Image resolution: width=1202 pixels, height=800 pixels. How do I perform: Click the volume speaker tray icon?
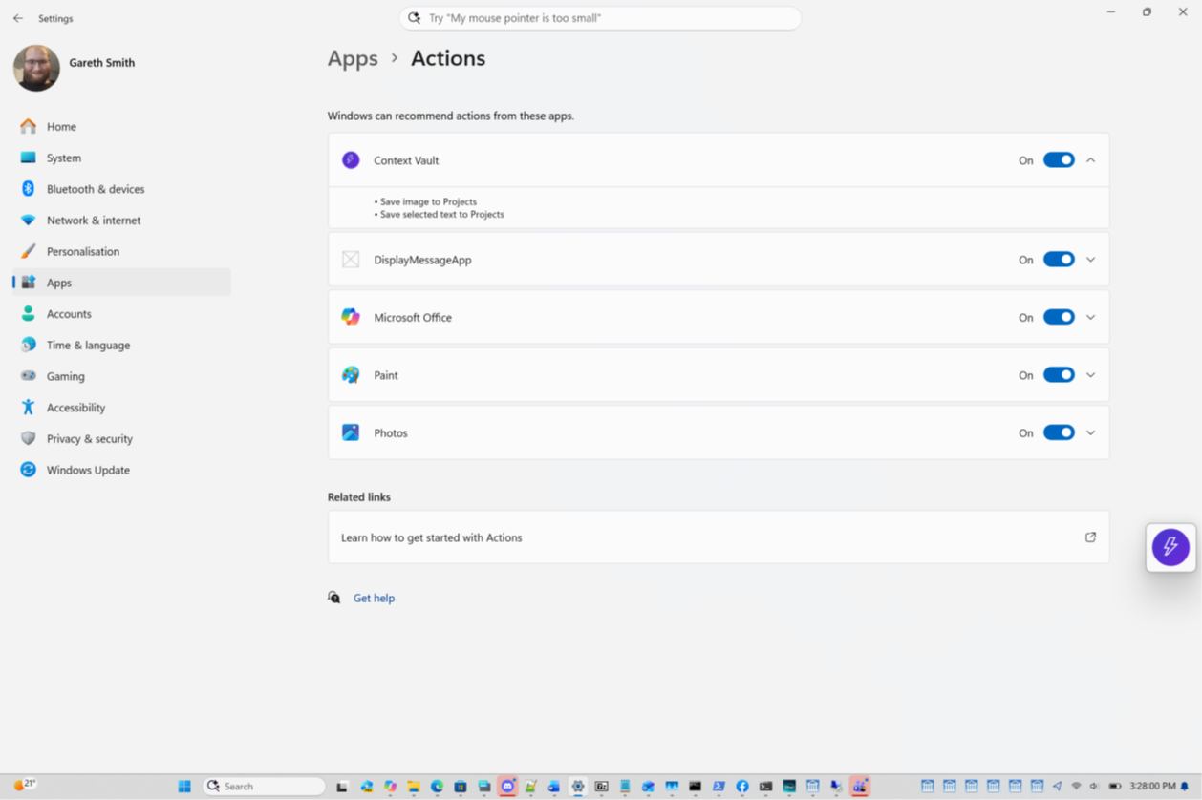(x=1094, y=786)
